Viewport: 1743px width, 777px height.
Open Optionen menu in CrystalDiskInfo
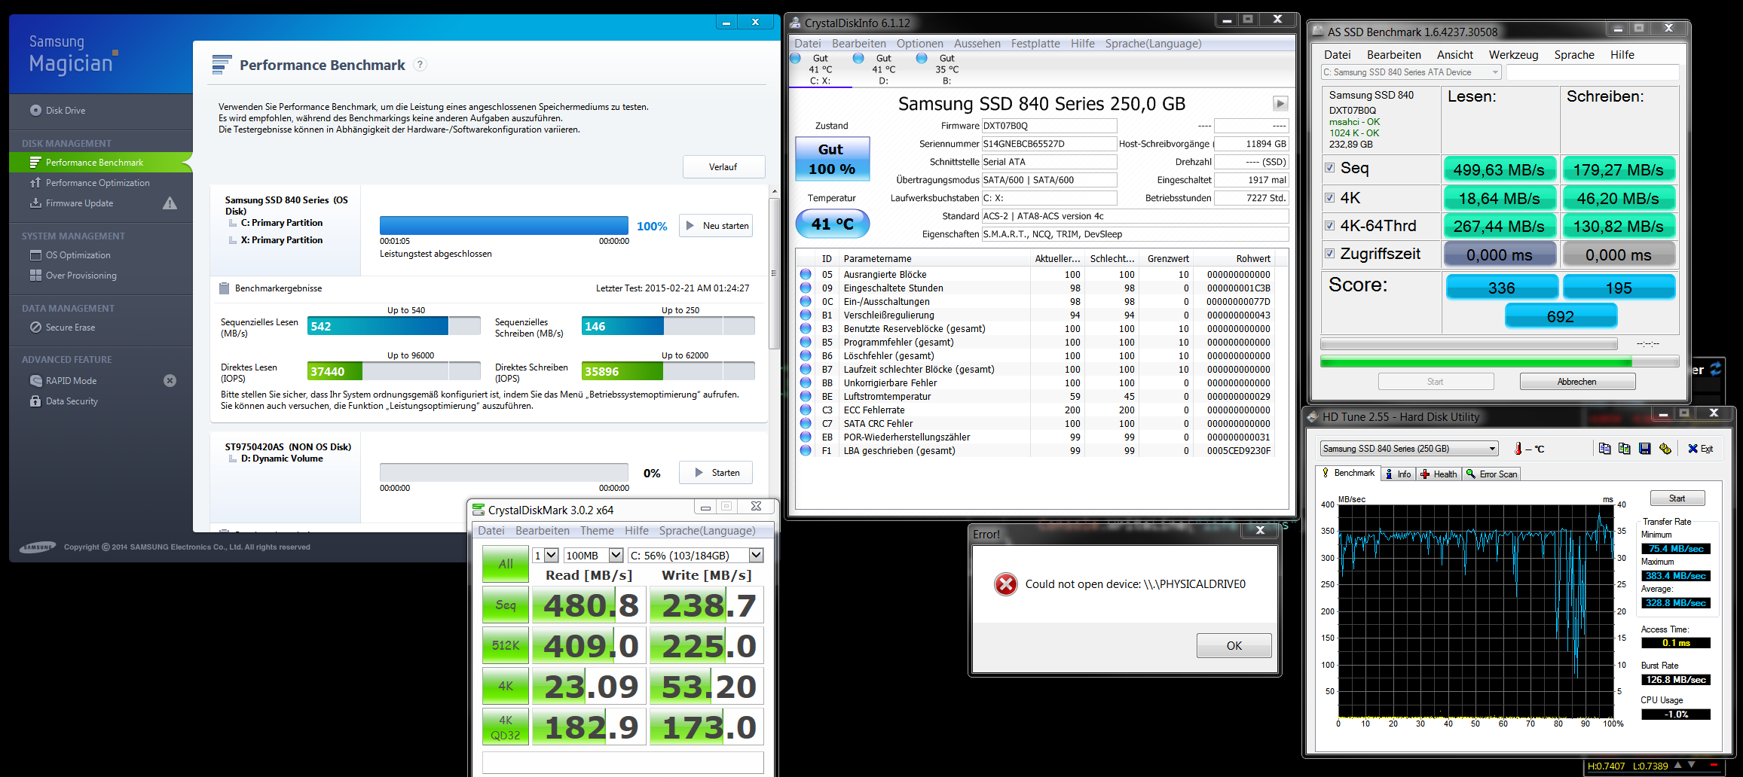(919, 44)
